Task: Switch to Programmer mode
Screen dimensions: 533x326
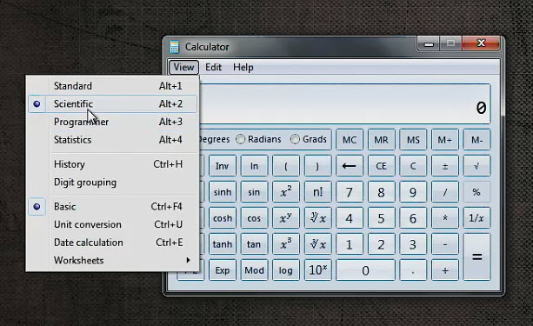Action: tap(112, 122)
